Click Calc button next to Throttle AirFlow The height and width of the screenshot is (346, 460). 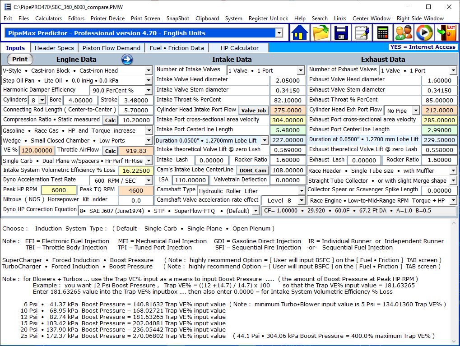point(110,151)
